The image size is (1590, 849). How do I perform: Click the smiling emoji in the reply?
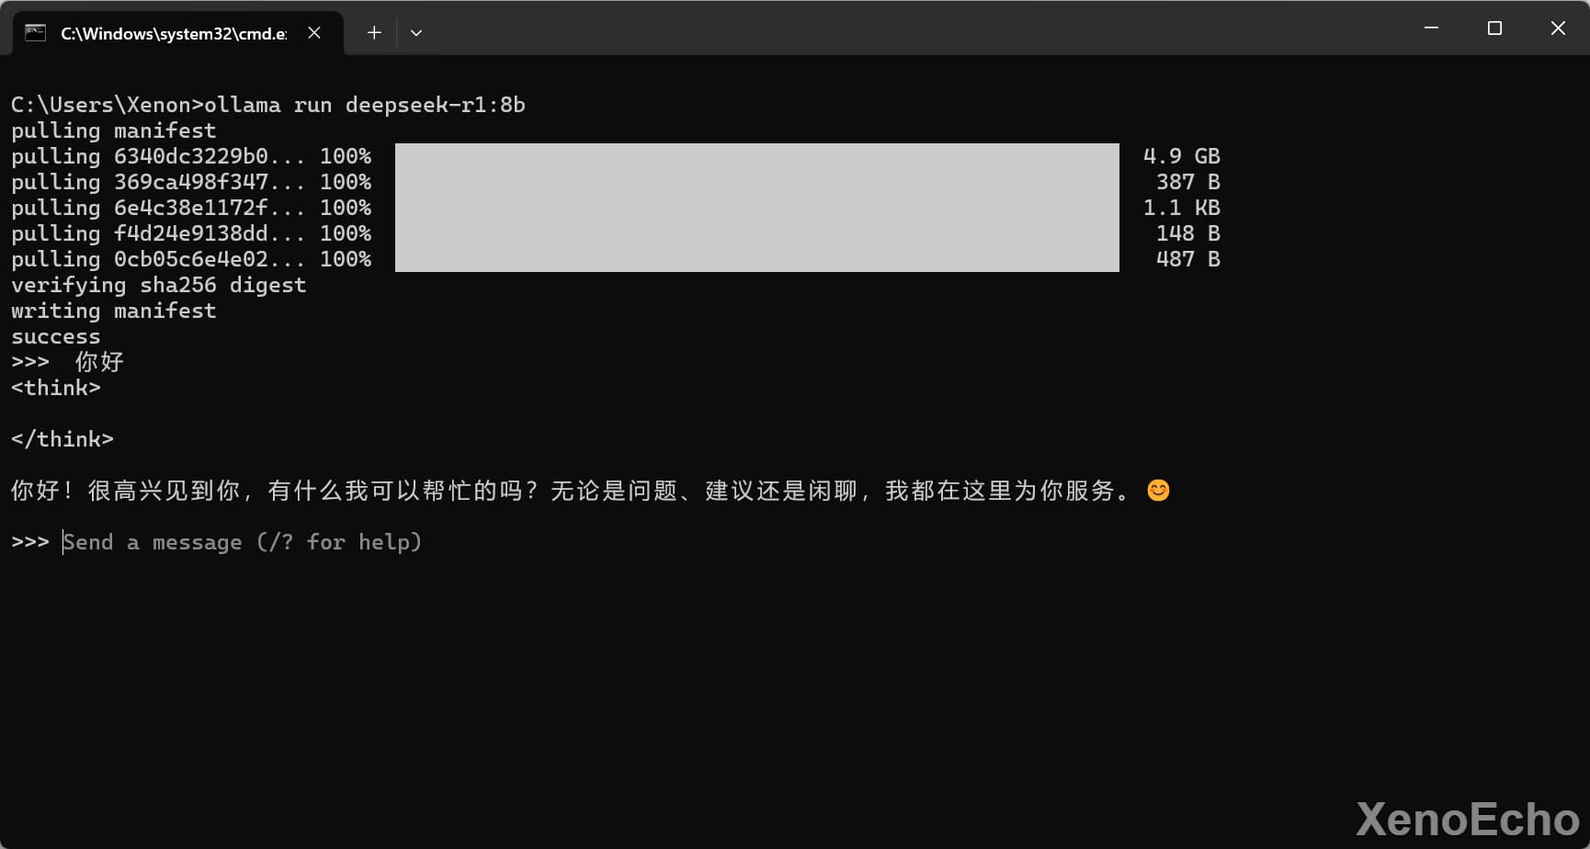click(x=1159, y=491)
